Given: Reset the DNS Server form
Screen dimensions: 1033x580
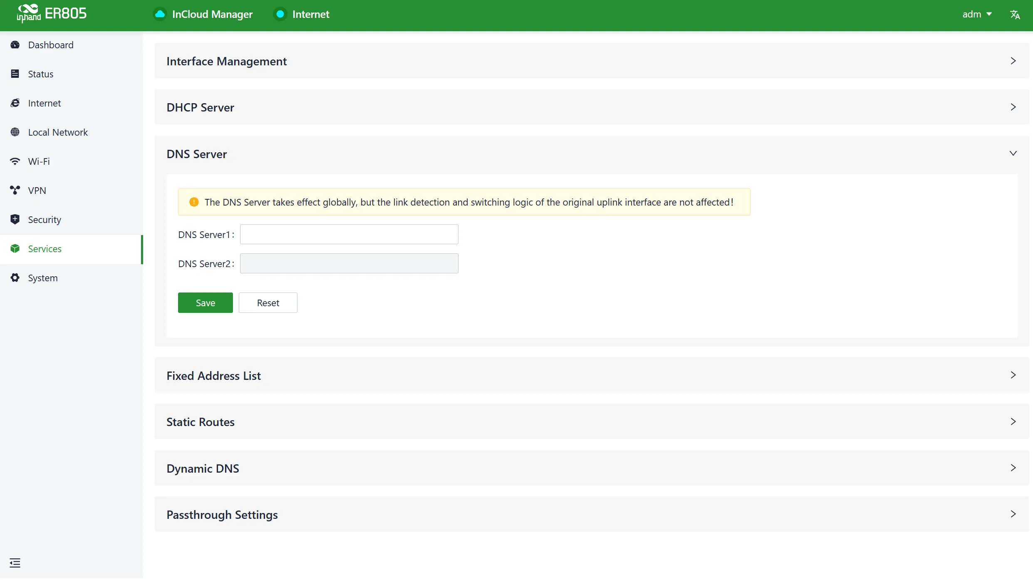Looking at the screenshot, I should 268,302.
